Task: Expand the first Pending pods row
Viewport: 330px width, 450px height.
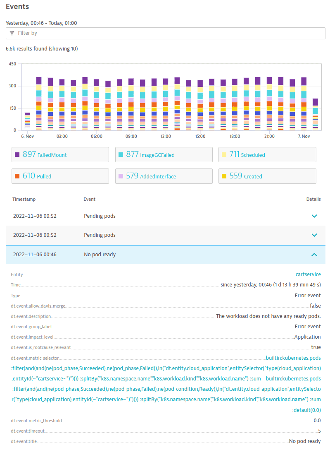Action: (314, 216)
